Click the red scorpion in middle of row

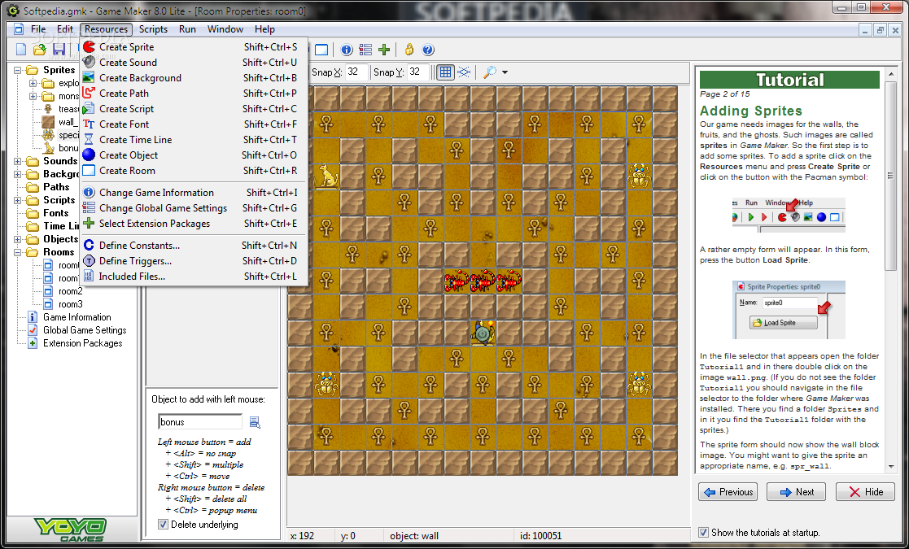483,281
